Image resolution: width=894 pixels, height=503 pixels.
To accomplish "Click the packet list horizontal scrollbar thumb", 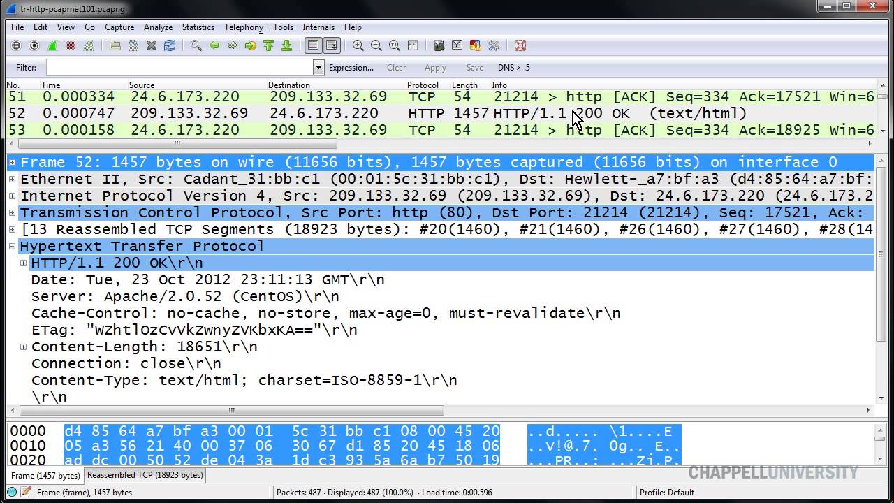I will pos(177,144).
